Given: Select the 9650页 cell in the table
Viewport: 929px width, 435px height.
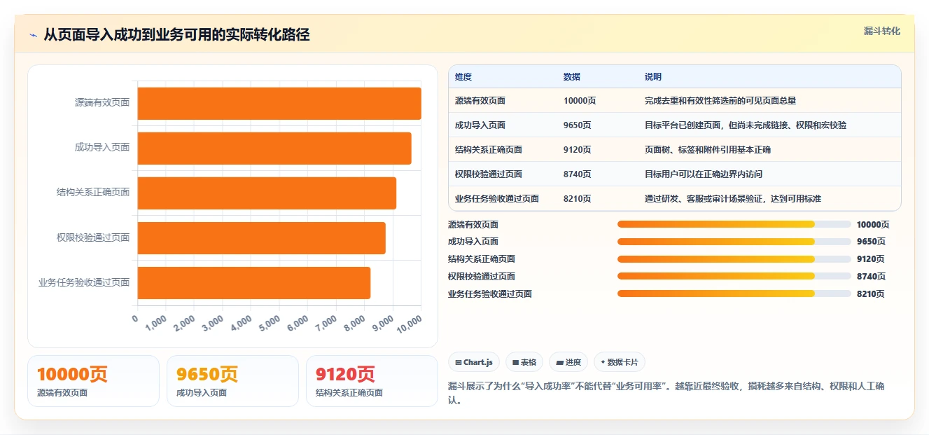Looking at the screenshot, I should (x=578, y=125).
